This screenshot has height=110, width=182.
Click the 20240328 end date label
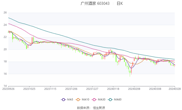pos(174,88)
